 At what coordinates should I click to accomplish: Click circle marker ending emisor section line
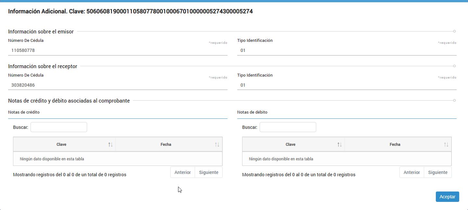click(454, 31)
